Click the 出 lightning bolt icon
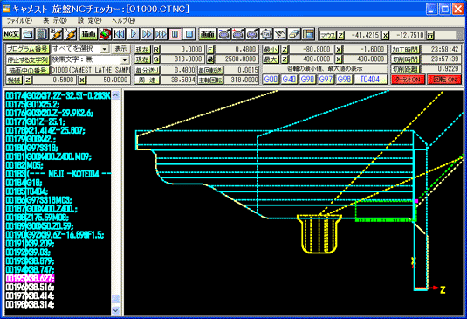Image resolution: width=467 pixels, height=319 pixels. 56,34
